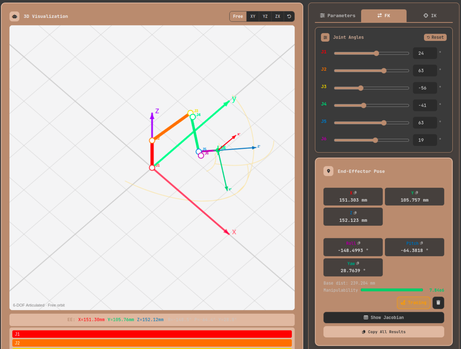This screenshot has height=349, width=461.
Task: Click the sliders icon beside Joint Angles
Action: 325,37
